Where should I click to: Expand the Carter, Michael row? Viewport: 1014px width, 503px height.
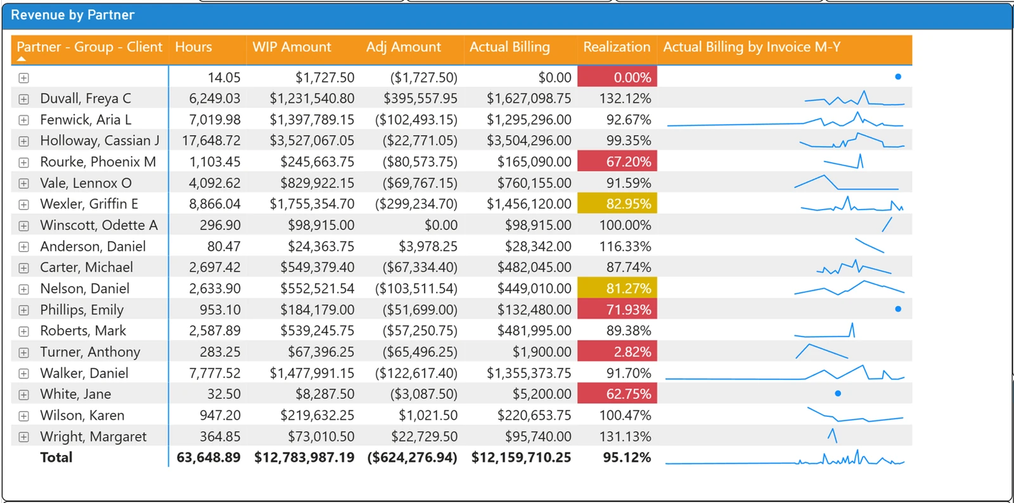coord(23,268)
